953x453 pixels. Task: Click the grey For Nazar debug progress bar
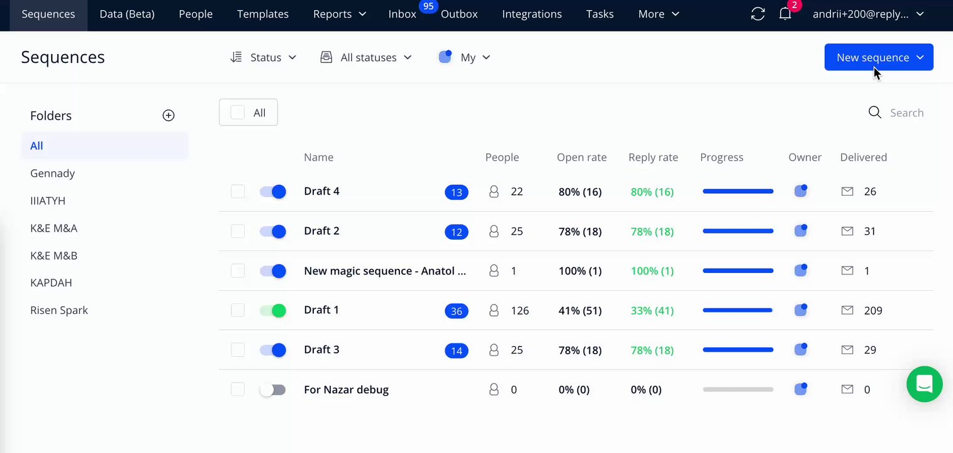pos(738,389)
